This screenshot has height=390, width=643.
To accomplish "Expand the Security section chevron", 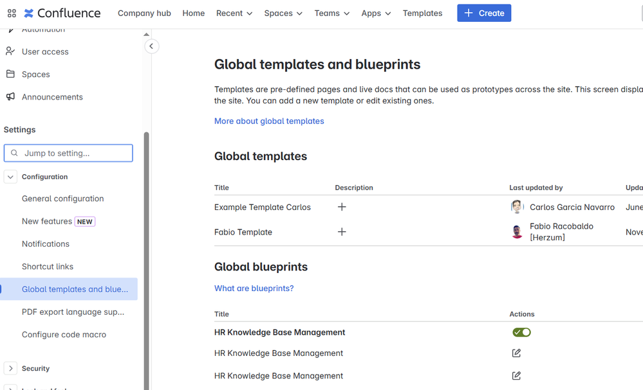I will (x=10, y=368).
